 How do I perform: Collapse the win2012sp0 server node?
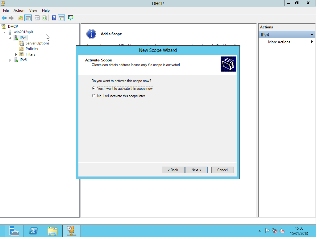pos(5,32)
